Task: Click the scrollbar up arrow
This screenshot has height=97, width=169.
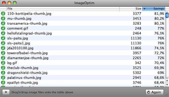Action: 167,81
